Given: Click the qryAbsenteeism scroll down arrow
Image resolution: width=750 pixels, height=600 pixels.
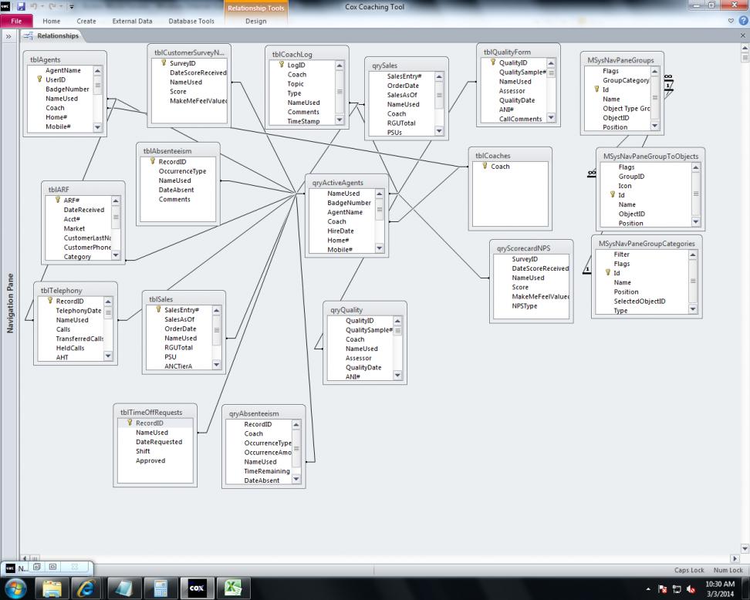Looking at the screenshot, I should click(296, 479).
